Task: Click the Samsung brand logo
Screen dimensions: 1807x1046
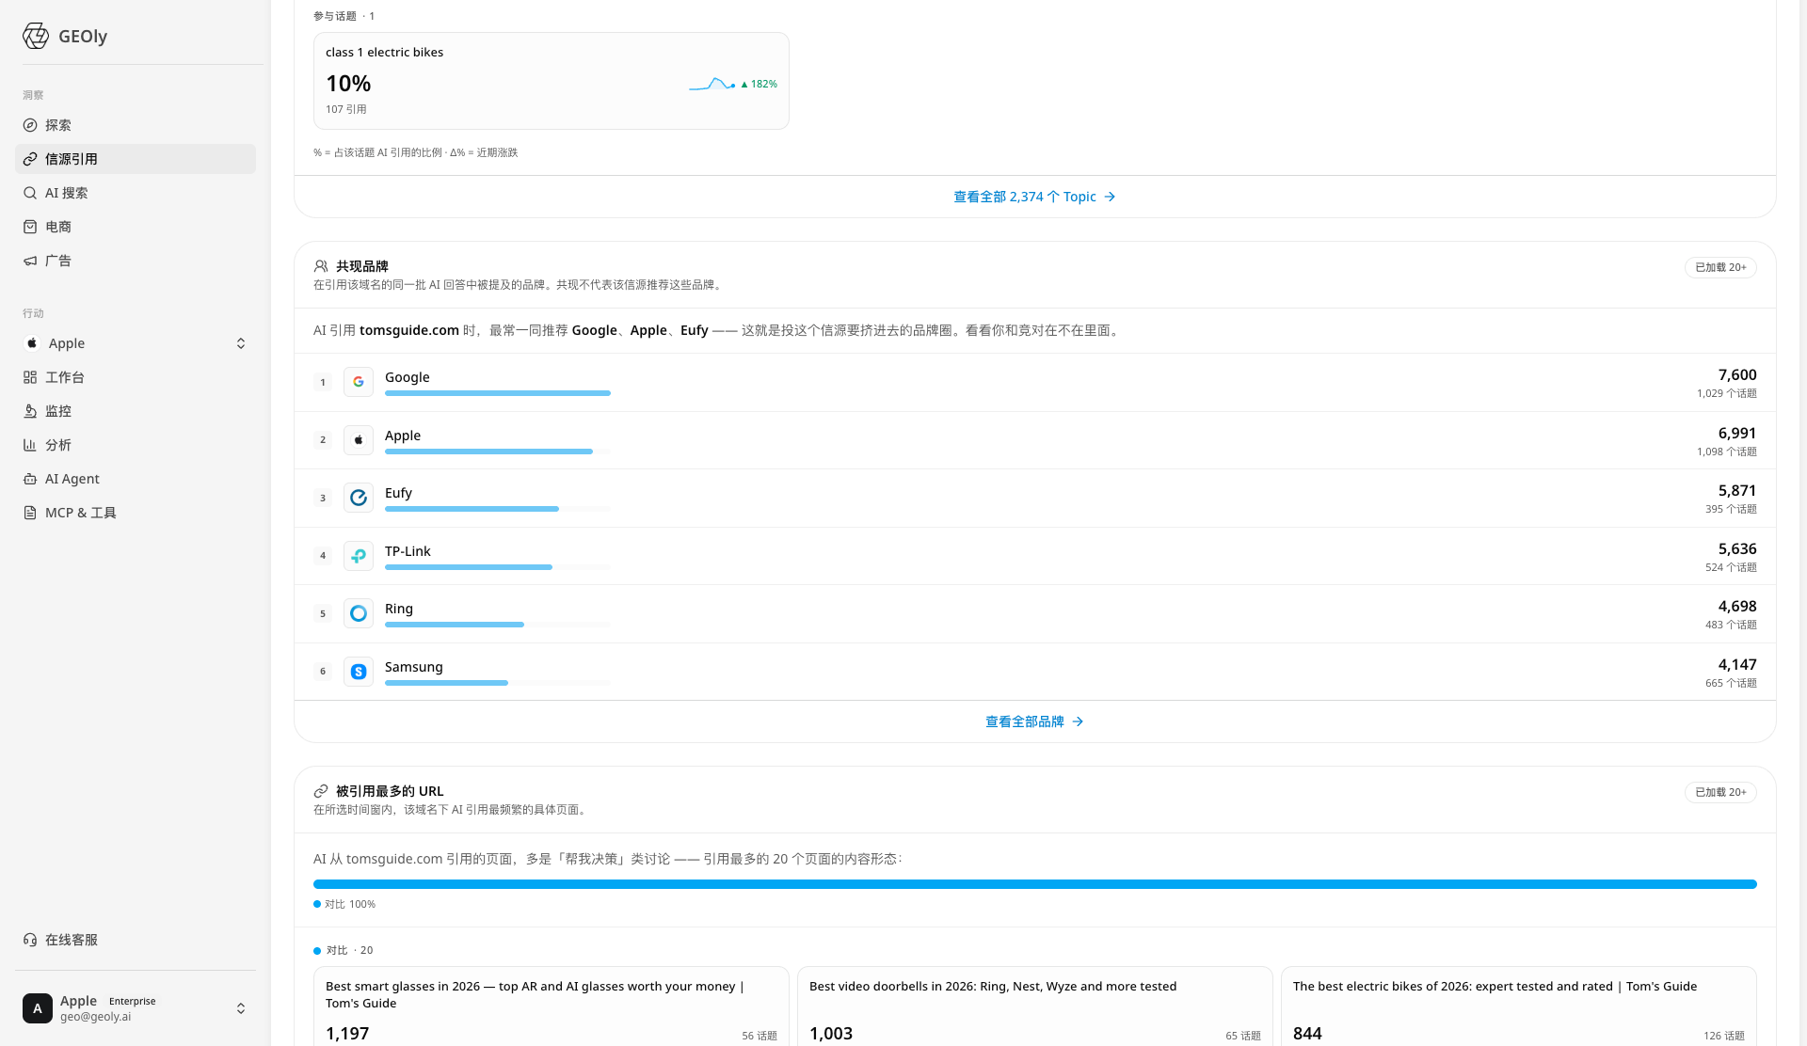Action: click(x=359, y=672)
